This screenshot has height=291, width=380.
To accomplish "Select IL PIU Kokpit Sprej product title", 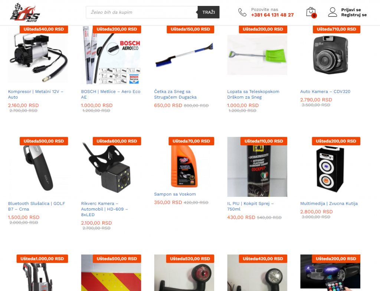I will point(250,206).
